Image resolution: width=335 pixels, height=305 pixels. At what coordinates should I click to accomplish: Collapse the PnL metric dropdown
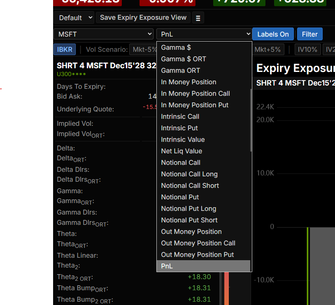(x=204, y=34)
